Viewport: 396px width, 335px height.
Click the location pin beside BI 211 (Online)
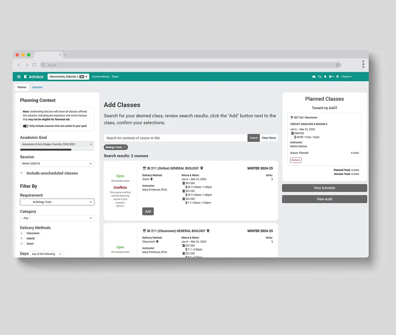point(202,168)
